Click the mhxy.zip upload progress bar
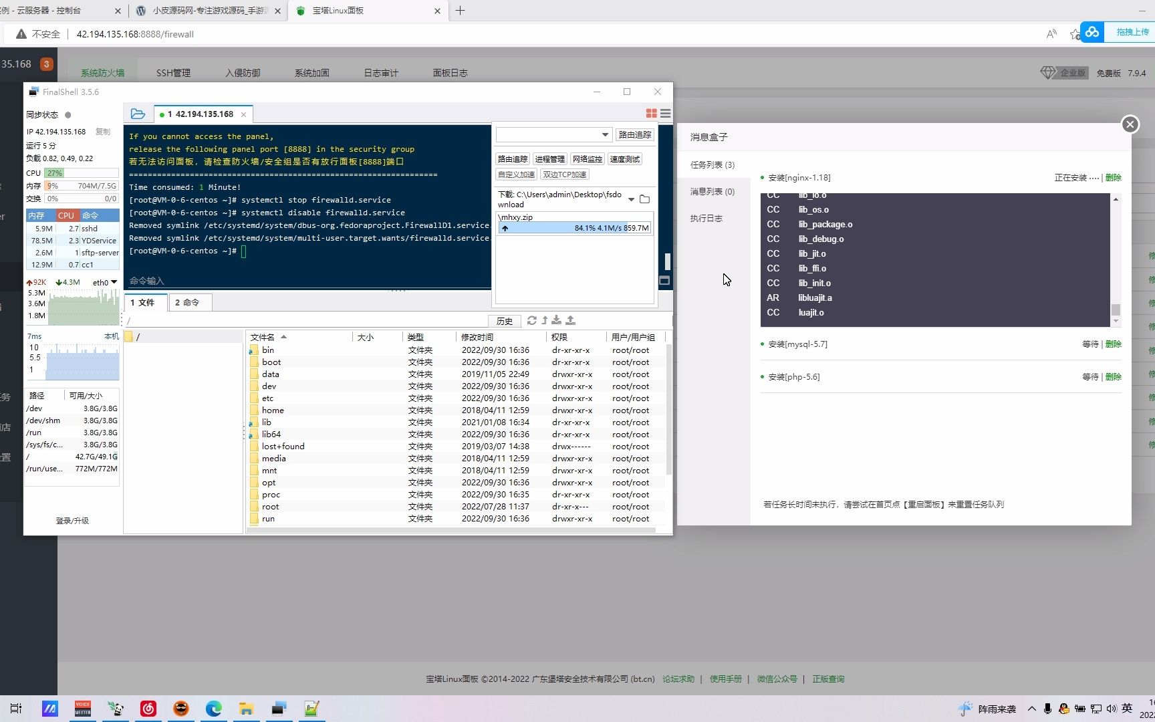The width and height of the screenshot is (1155, 722). (x=574, y=228)
